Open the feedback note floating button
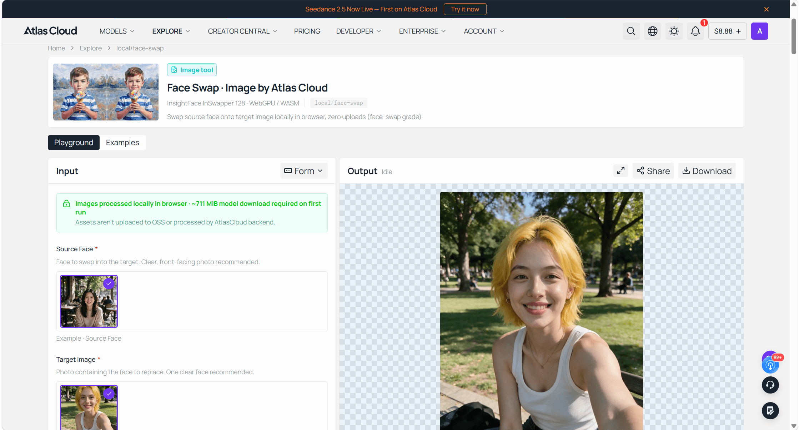This screenshot has height=430, width=799. point(770,411)
